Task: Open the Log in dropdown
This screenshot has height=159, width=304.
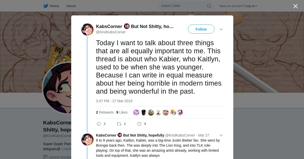Action: tap(251, 6)
